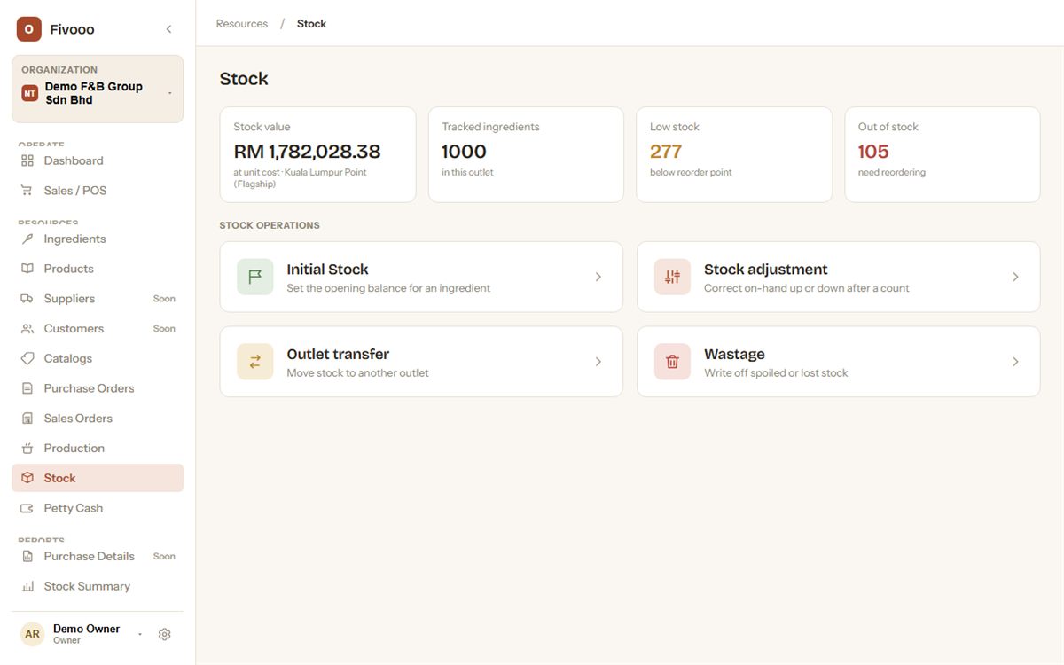
Task: Go to Production page
Action: [98, 449]
